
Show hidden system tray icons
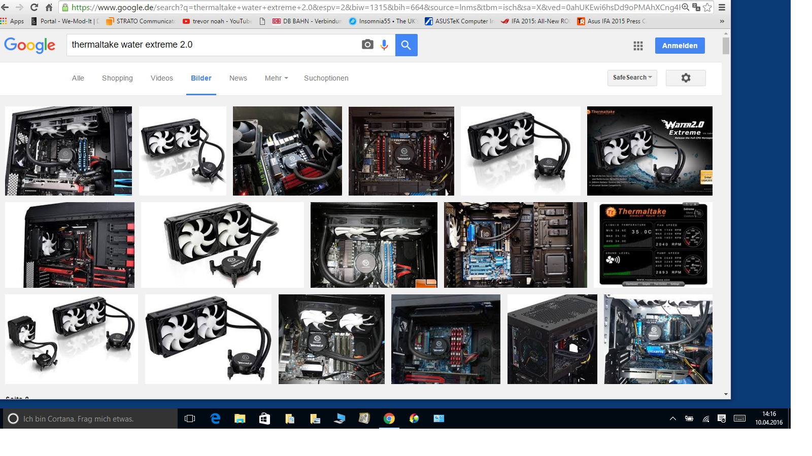672,419
